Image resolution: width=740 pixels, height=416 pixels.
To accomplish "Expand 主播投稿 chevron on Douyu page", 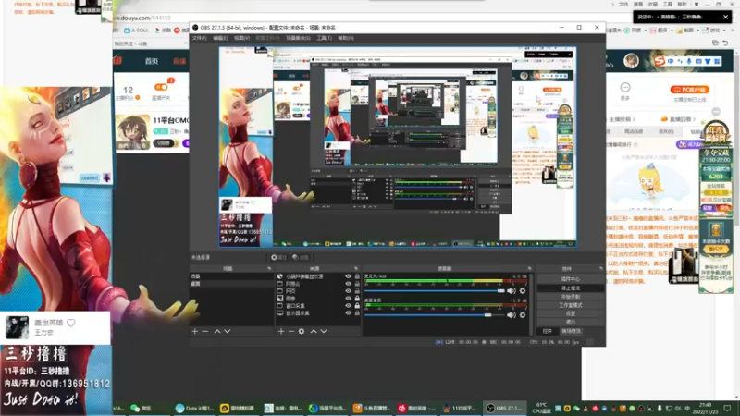I will [x=634, y=119].
